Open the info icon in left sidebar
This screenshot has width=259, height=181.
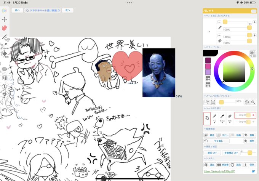point(4,86)
